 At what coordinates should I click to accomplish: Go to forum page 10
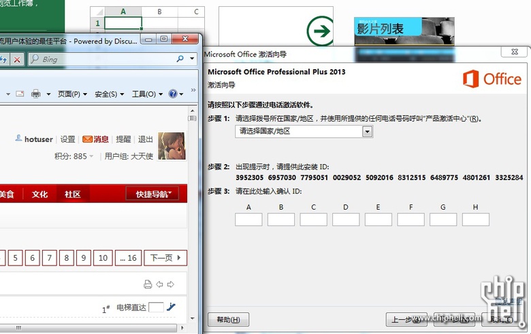(x=103, y=258)
